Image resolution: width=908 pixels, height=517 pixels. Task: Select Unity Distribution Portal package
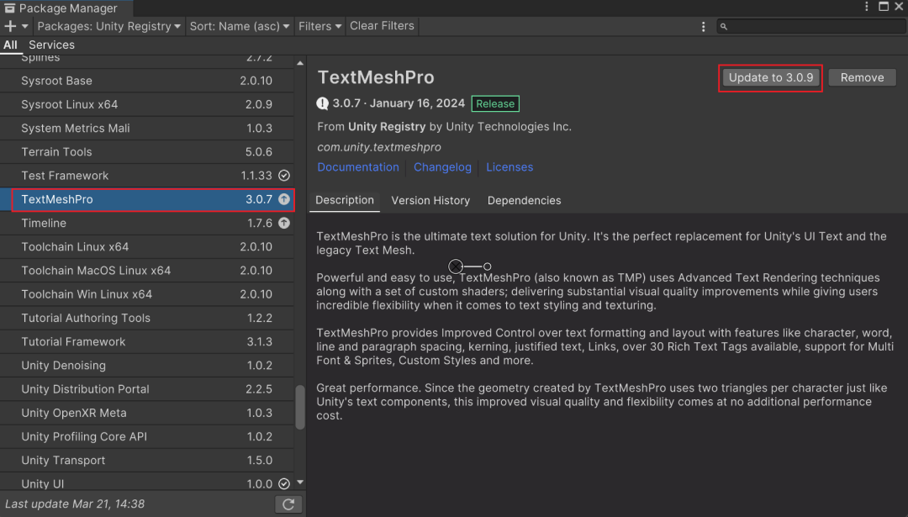click(147, 389)
